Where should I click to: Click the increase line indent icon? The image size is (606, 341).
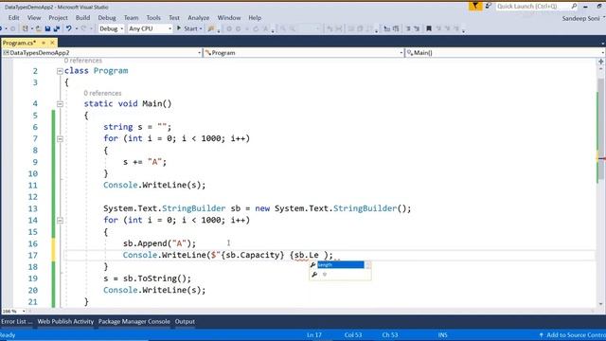[x=396, y=28]
